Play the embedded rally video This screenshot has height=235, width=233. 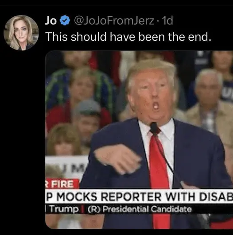pyautogui.click(x=139, y=140)
